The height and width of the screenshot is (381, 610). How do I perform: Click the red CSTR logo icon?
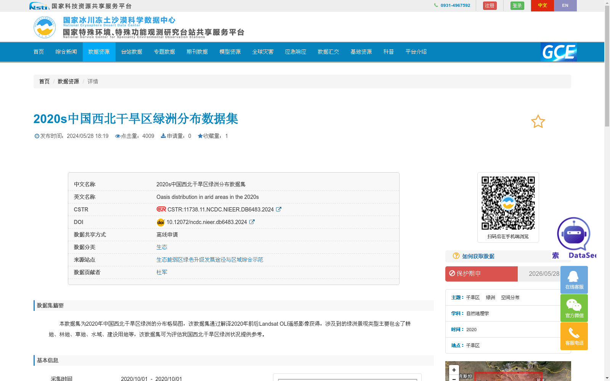click(x=161, y=209)
